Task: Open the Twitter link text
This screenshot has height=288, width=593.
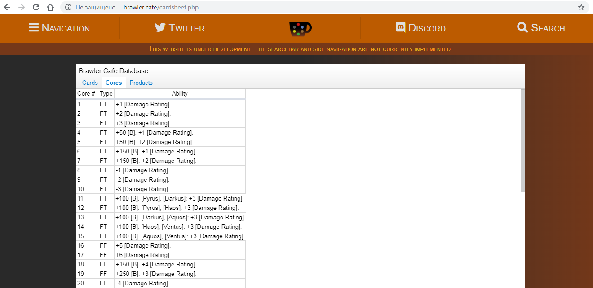Action: (x=186, y=28)
